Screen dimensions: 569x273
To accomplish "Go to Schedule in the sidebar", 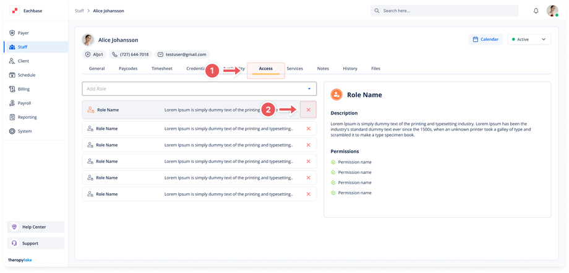I will point(26,75).
